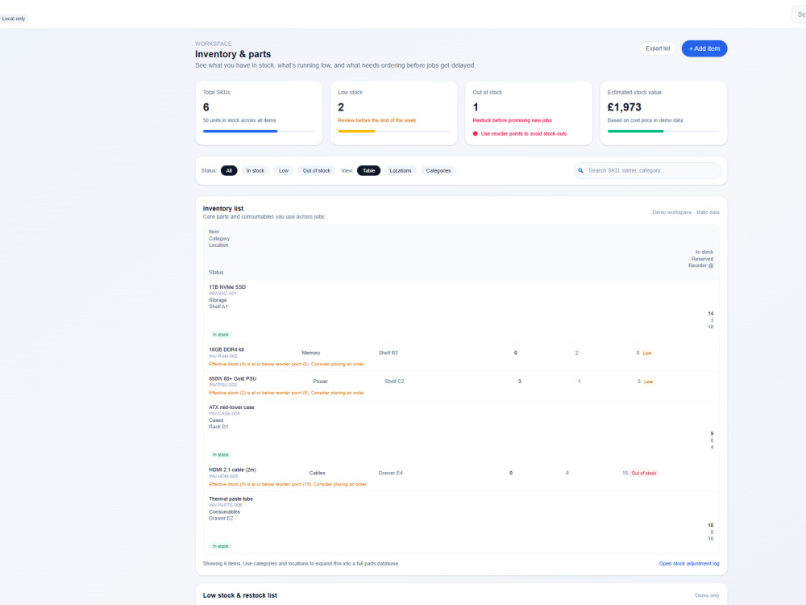The image size is (806, 605).
Task: Click the INV-HDM-005 SKU code
Action: [223, 477]
